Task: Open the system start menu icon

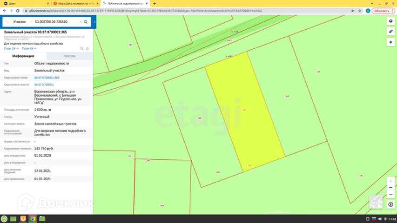Action: [4, 219]
